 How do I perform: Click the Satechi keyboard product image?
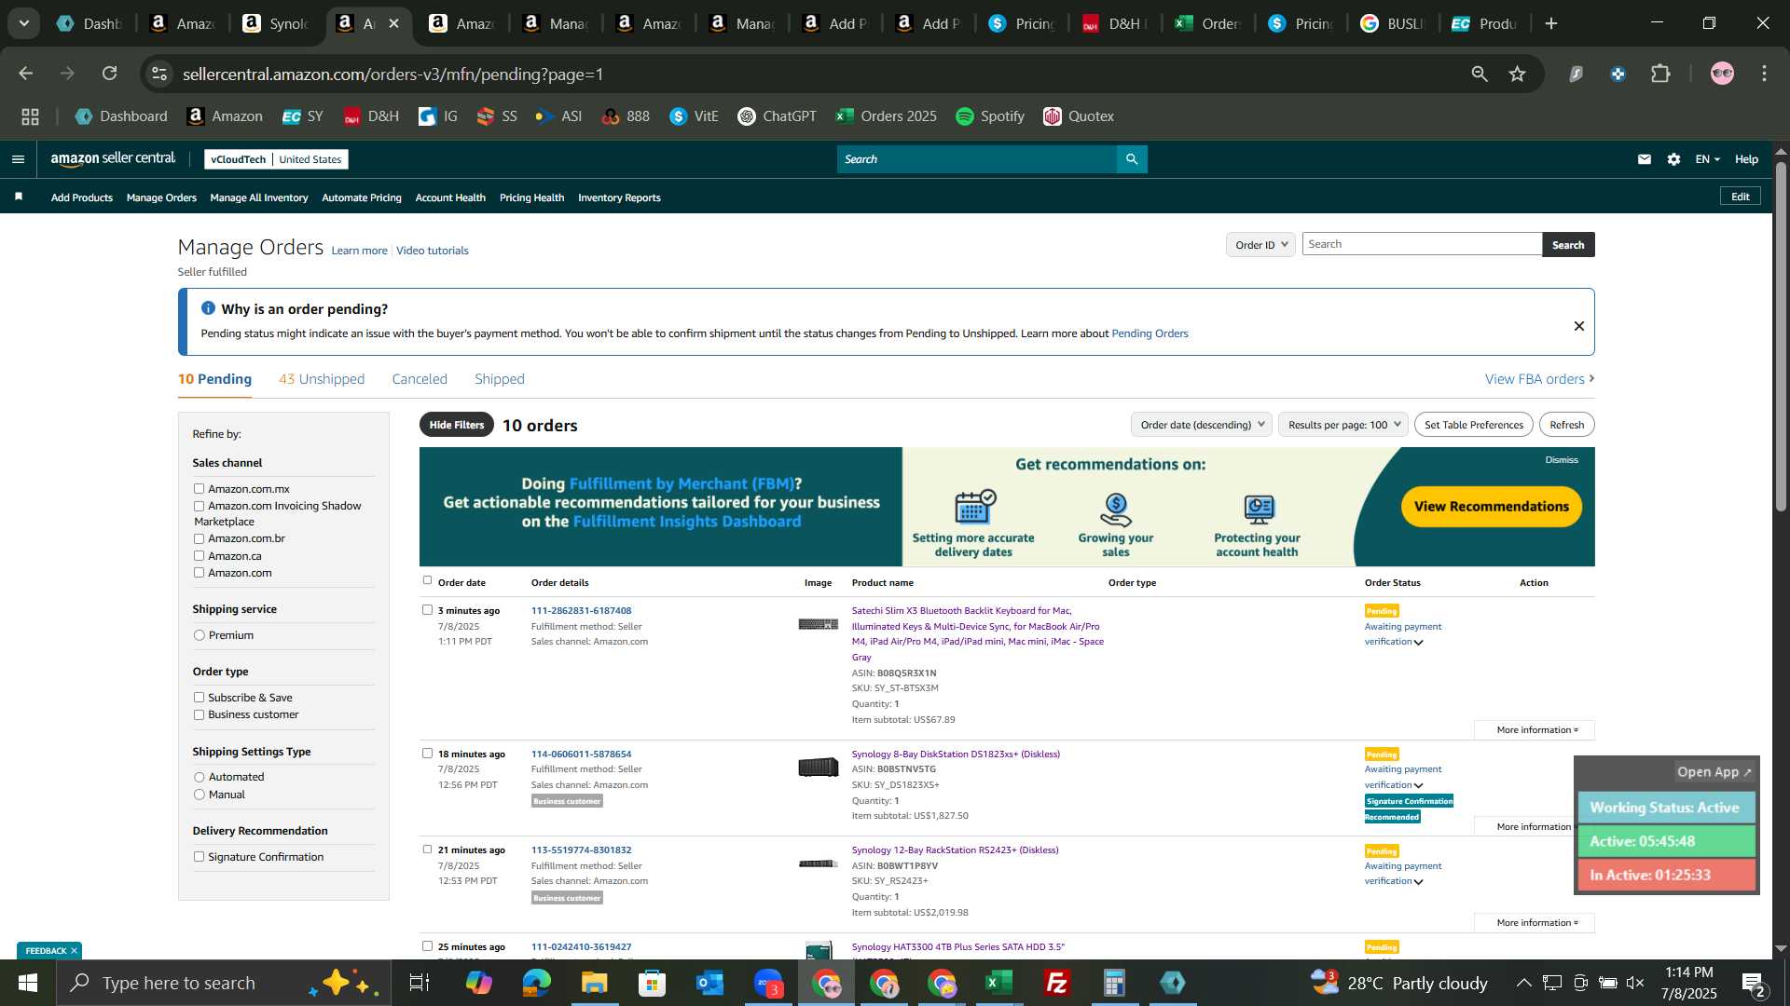(x=818, y=624)
